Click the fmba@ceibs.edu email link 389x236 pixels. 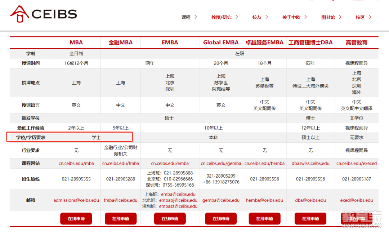coord(121,200)
